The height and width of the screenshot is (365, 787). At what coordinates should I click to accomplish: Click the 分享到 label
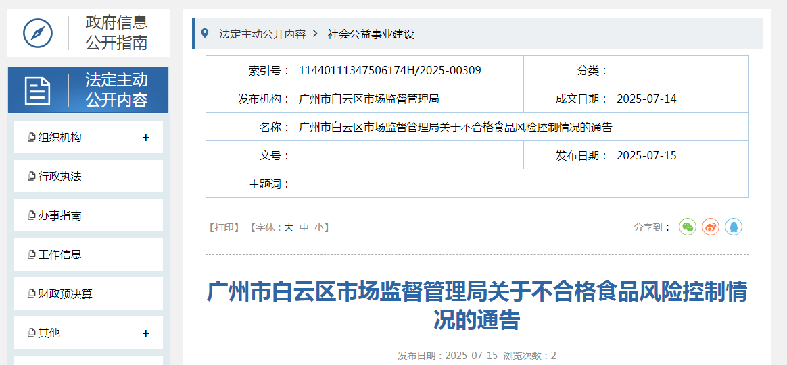(x=652, y=227)
